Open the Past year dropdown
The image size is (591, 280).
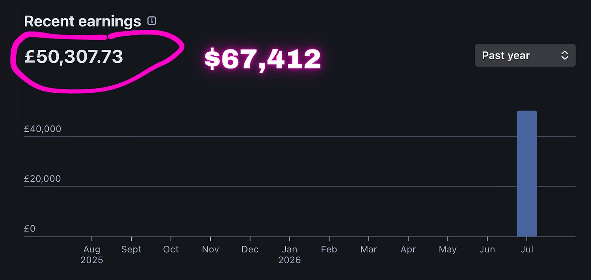click(525, 55)
